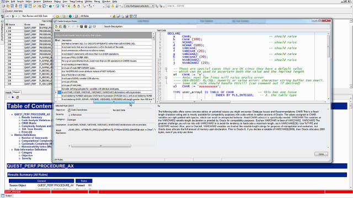Open the SQL Scan Results link

(x=32, y=129)
